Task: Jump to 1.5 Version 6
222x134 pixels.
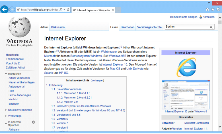Action: coord(59,119)
